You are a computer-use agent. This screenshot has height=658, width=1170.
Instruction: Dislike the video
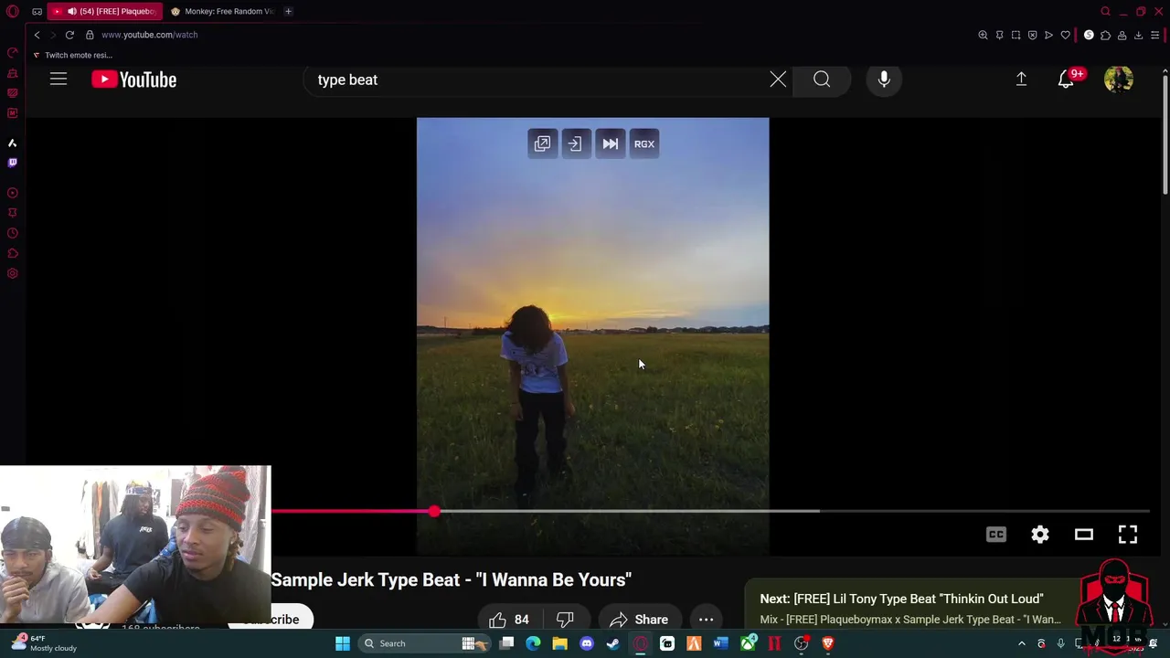click(x=565, y=620)
